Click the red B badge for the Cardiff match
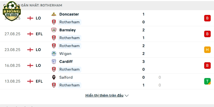The image size is (214, 107). (207, 66)
